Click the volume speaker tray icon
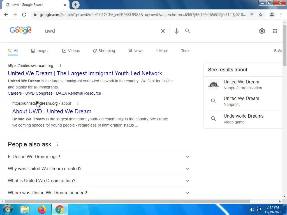Viewport: 287px width, 215px height. (x=252, y=210)
